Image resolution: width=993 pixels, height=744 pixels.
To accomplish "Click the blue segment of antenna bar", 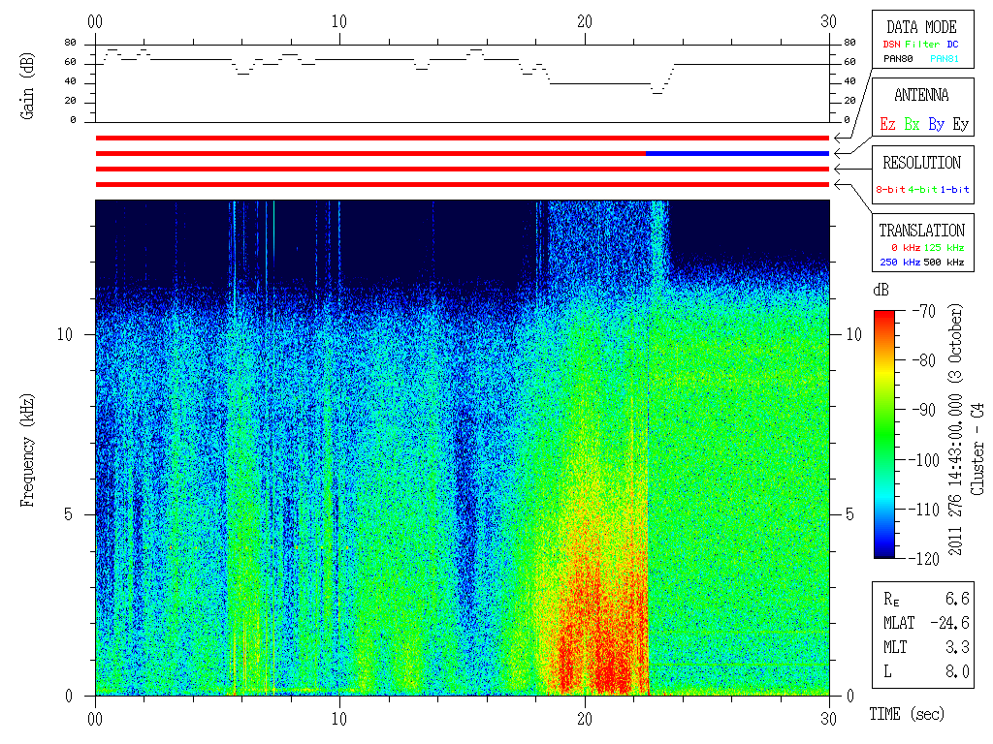I will coord(737,154).
